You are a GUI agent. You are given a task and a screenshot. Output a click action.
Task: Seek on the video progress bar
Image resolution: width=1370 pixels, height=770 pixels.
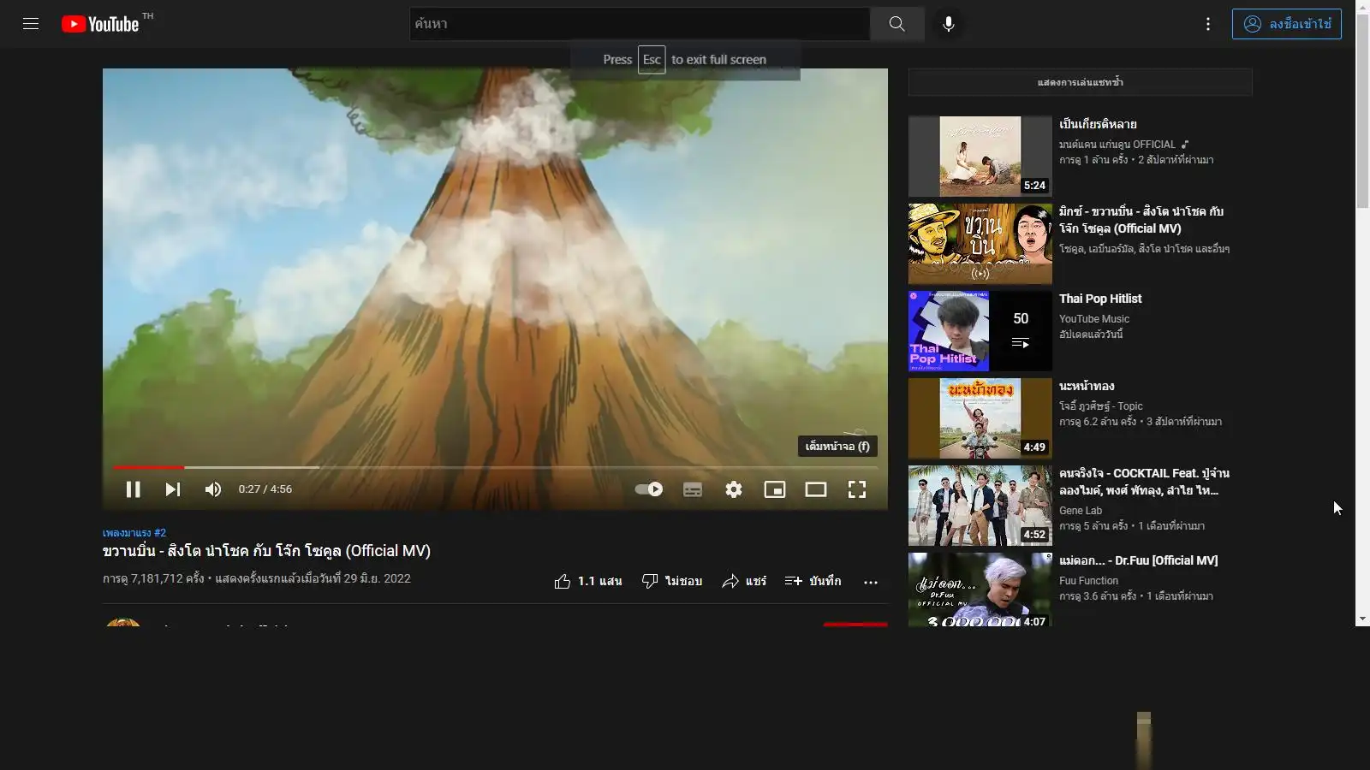click(495, 467)
